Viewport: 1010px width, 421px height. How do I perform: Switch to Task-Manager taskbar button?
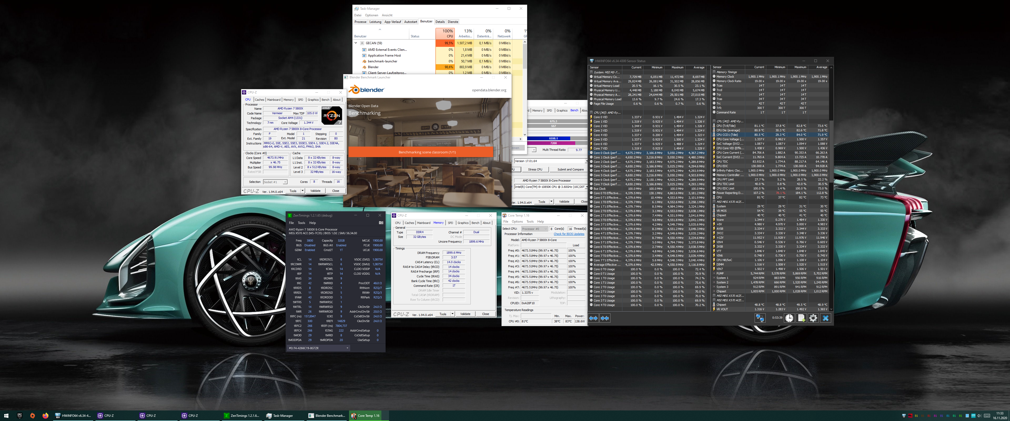coord(284,415)
